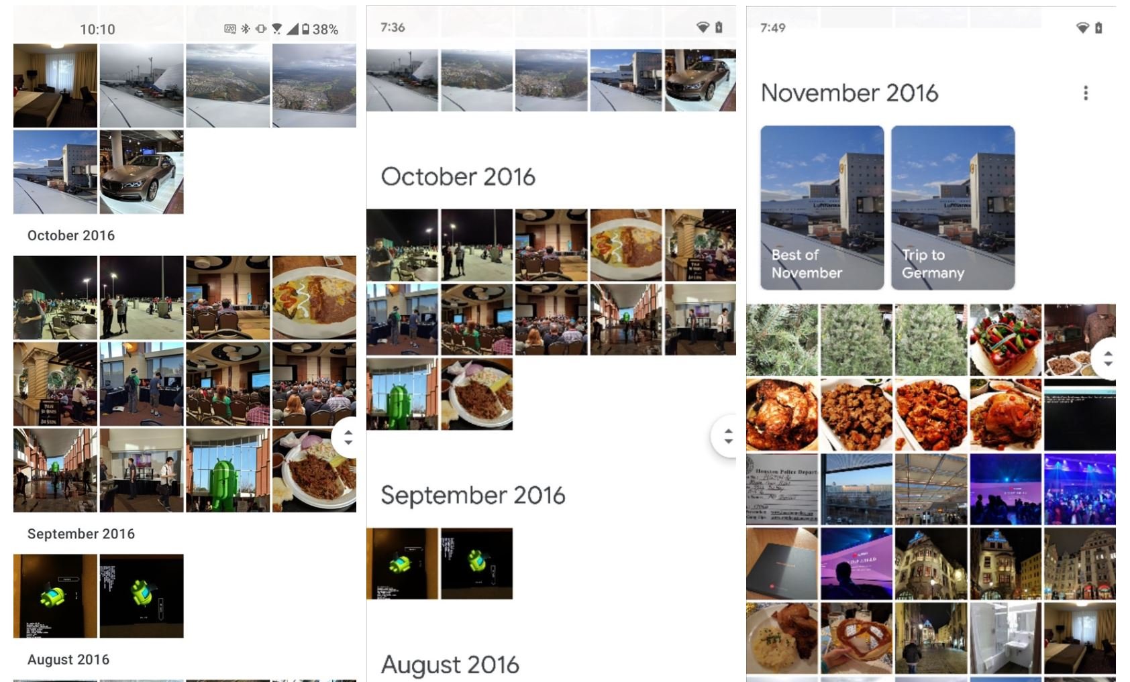This screenshot has height=682, width=1130.
Task: Grab the scroll handle in left screenshot
Action: pos(347,437)
